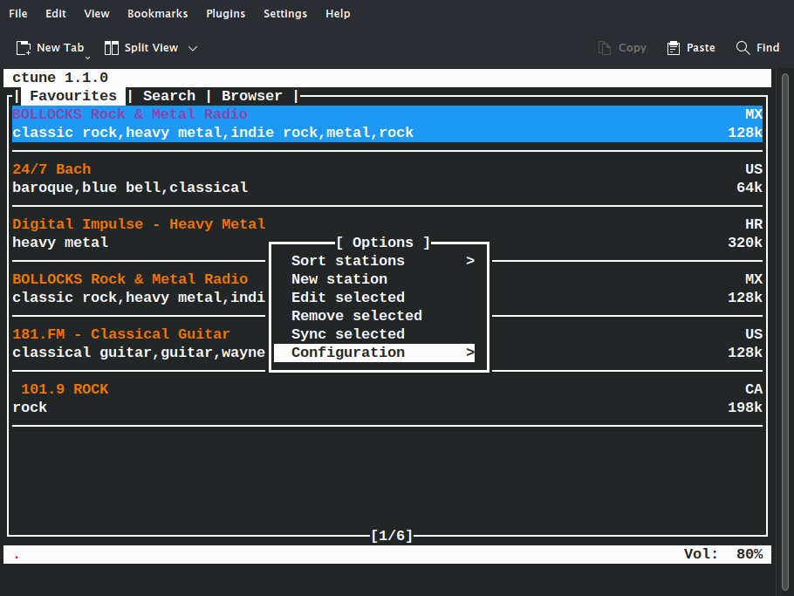Click the Find button label
Screen dimensions: 794x596
click(768, 48)
